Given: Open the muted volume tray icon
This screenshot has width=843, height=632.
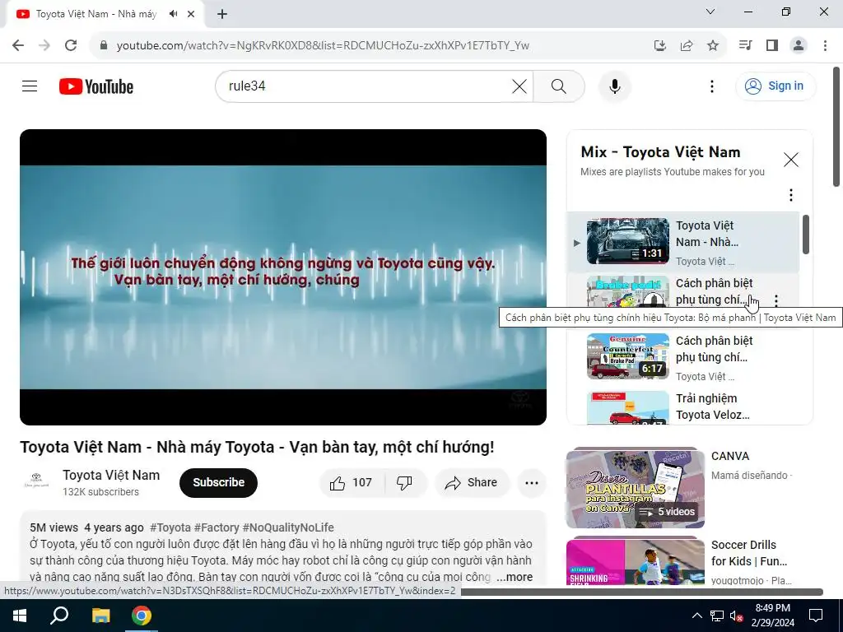Looking at the screenshot, I should 736,616.
